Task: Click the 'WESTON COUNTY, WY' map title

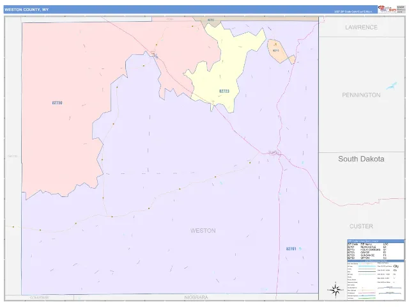Action: [27, 10]
